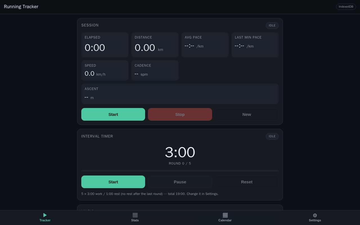Open the Stats tab list icon
Screen dimensions: 360x225
[135, 215]
